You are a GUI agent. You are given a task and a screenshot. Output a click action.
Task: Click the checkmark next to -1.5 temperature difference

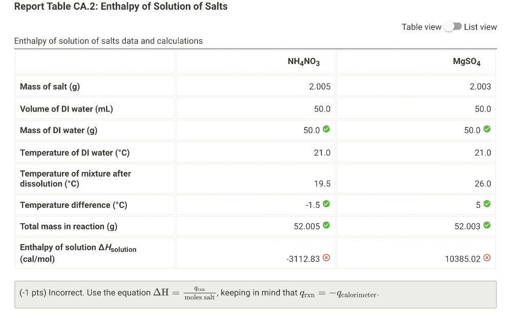tap(327, 204)
